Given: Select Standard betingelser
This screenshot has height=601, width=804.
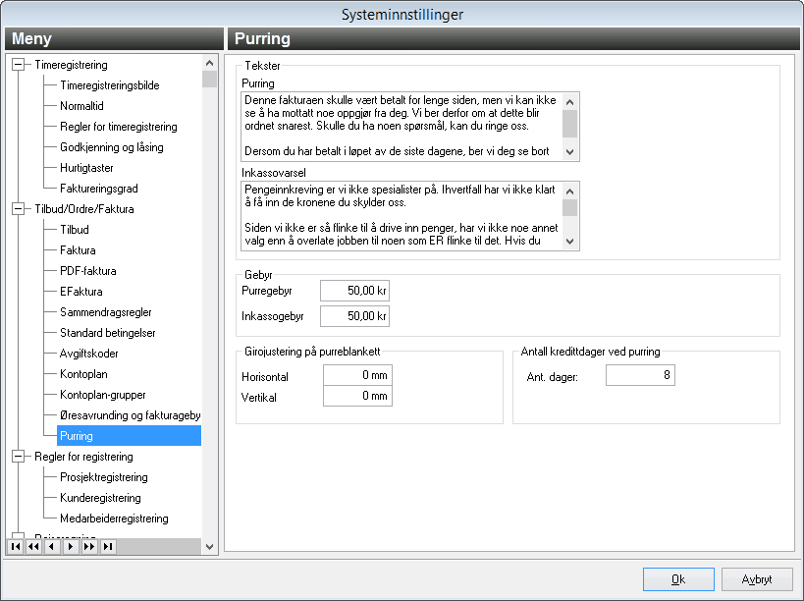Looking at the screenshot, I should (108, 333).
